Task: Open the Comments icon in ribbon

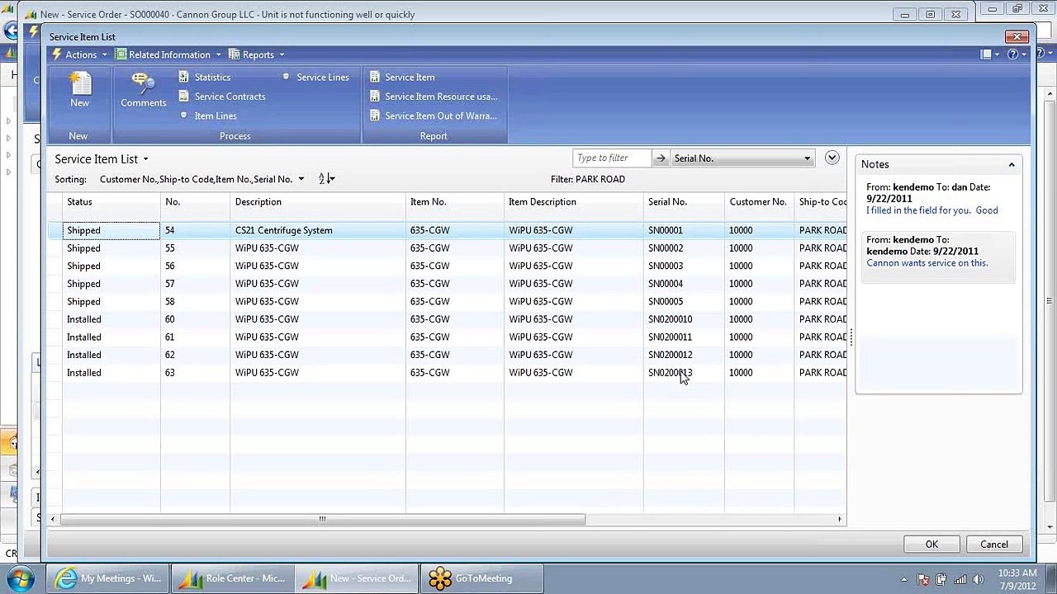Action: tap(144, 89)
